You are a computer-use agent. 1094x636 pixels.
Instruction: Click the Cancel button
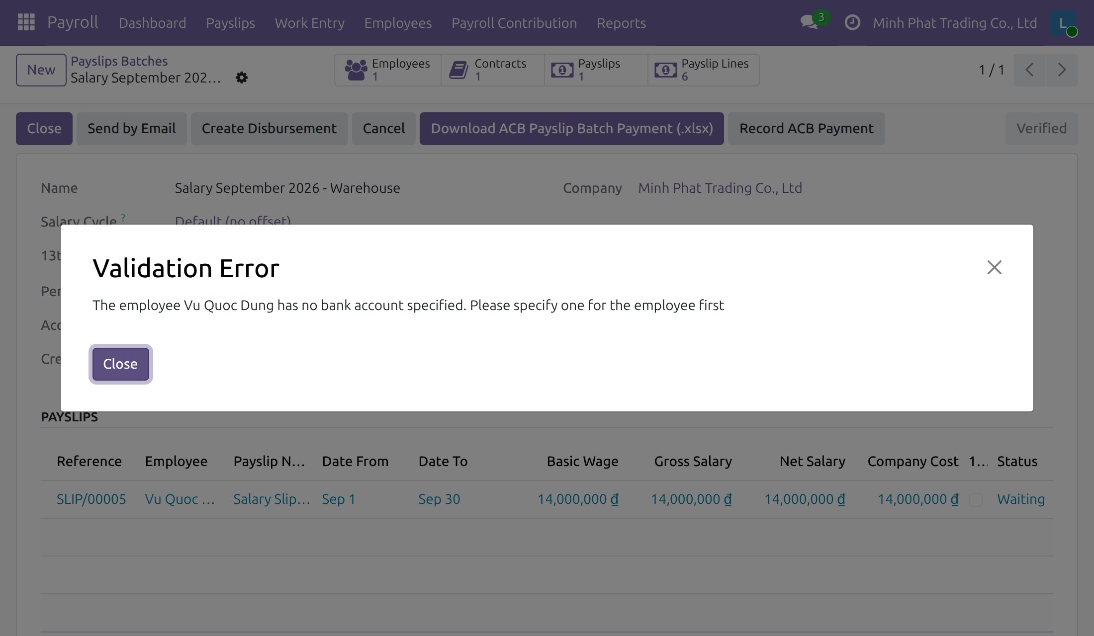[384, 129]
